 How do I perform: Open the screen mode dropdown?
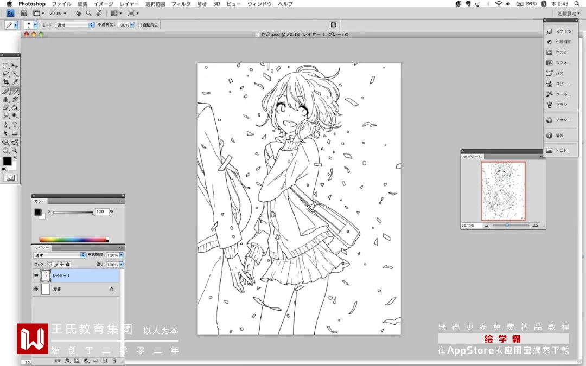tap(133, 13)
